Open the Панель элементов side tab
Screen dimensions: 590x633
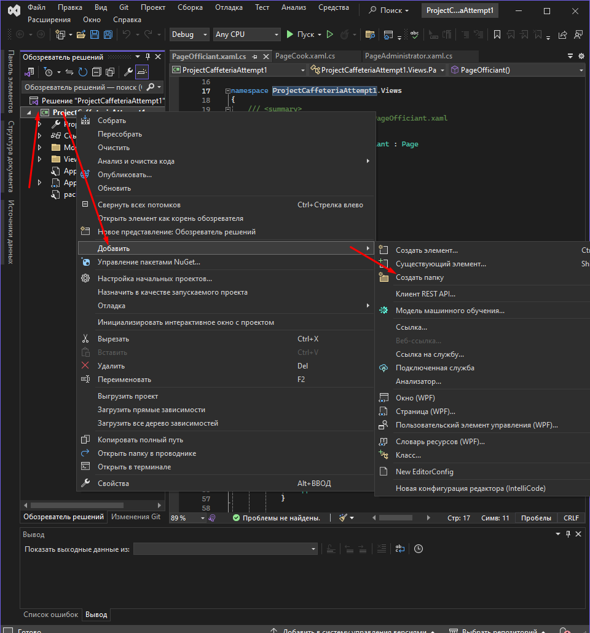tap(11, 82)
